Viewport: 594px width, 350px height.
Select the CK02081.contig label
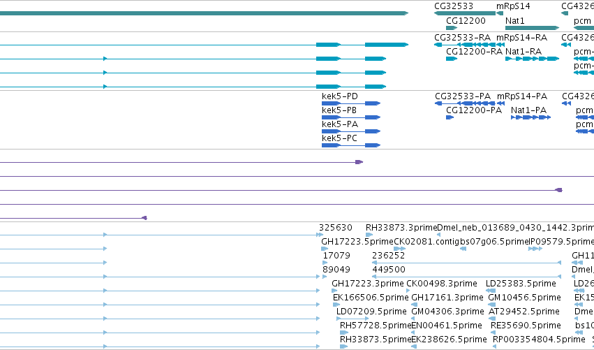click(426, 242)
